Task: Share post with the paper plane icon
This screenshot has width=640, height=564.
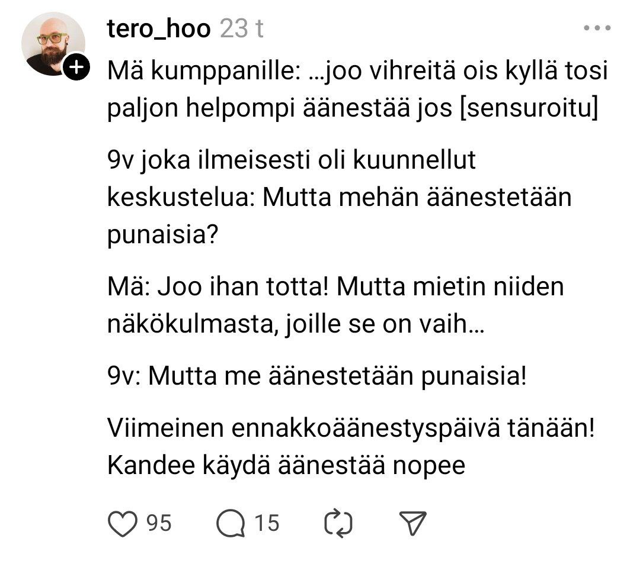Action: pos(412,523)
